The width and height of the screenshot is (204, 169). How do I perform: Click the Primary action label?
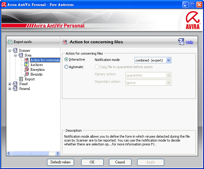(x=105, y=74)
